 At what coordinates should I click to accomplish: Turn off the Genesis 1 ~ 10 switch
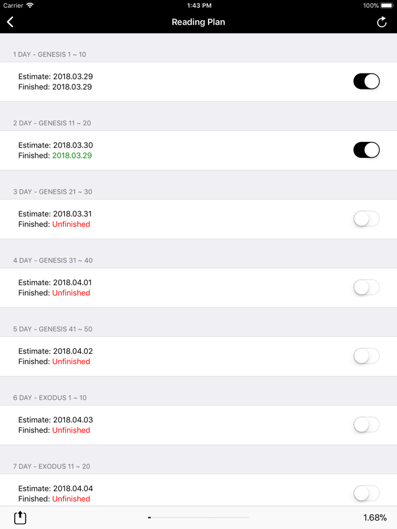point(366,81)
